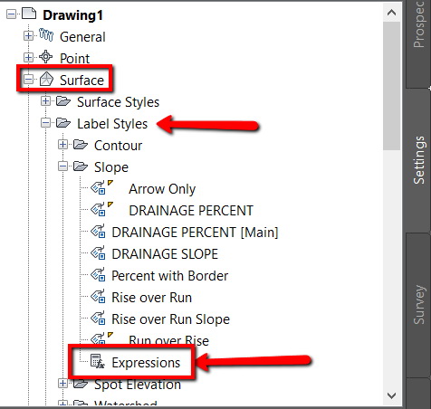Switch to the Settings tab
Image resolution: width=431 pixels, height=409 pixels.
(418, 160)
